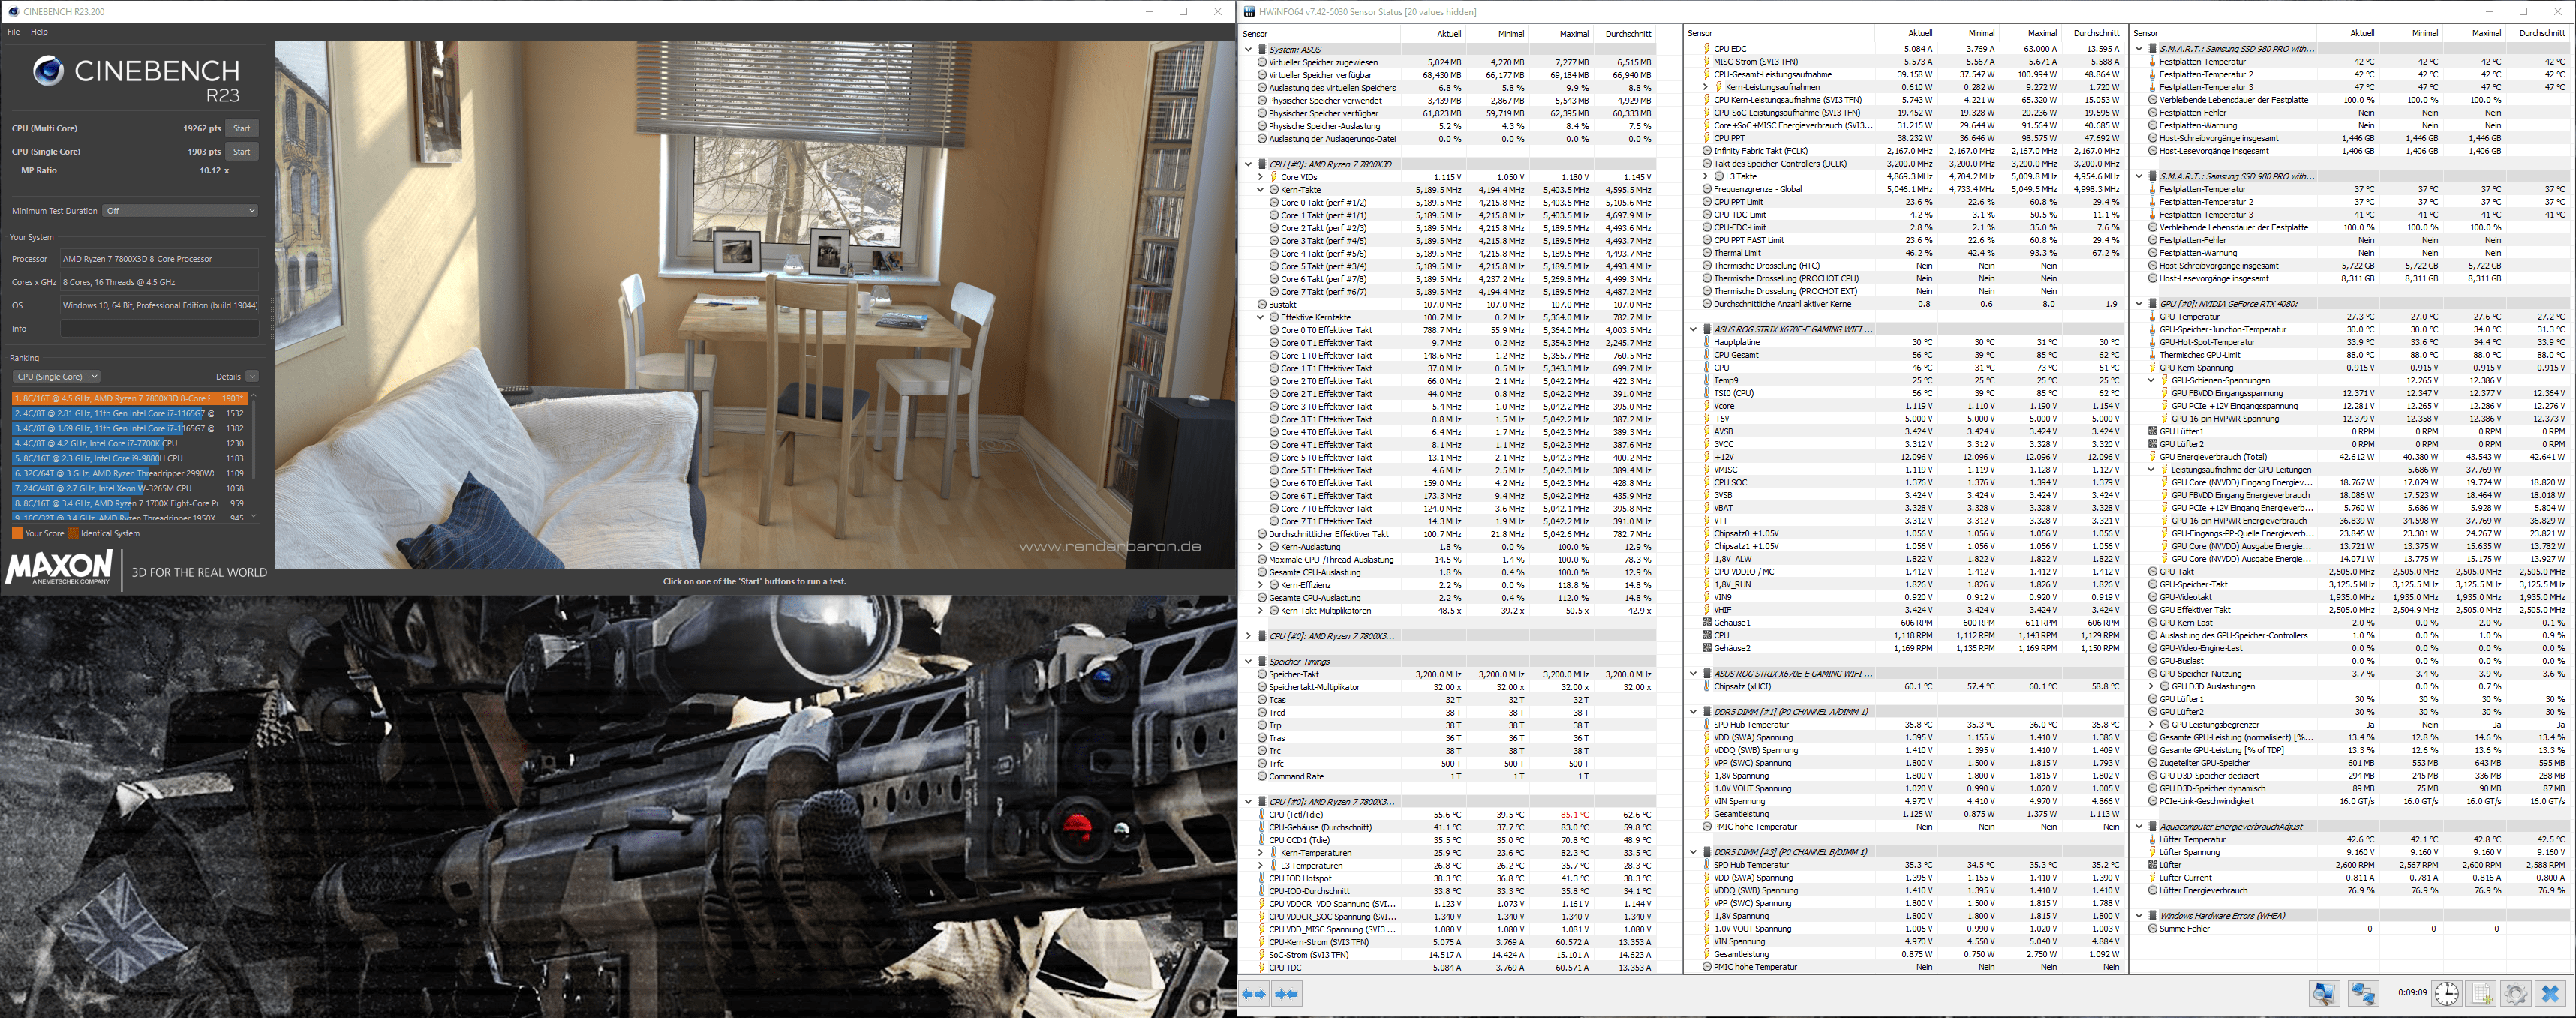Viewport: 2576px width, 1018px height.
Task: Click the clock icon to reset timer
Action: (x=2446, y=994)
